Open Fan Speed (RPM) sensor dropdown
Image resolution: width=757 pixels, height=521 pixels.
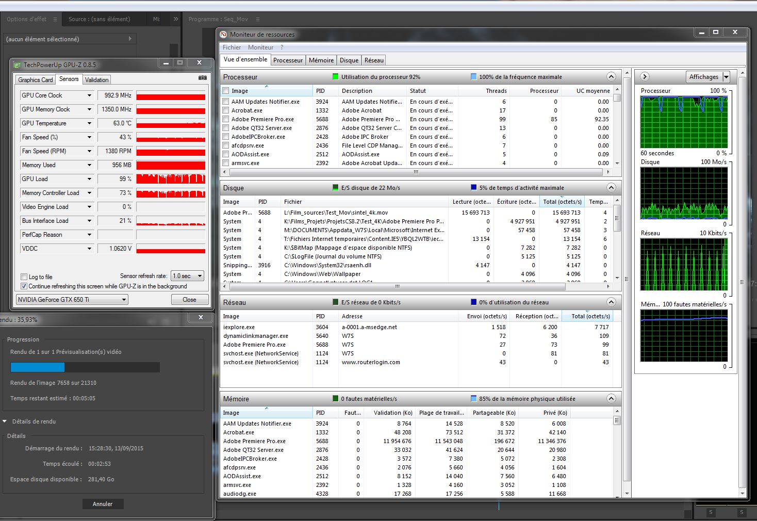click(x=89, y=151)
